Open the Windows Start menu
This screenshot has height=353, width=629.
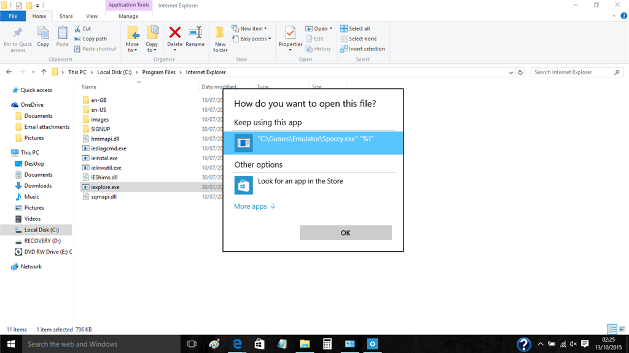pyautogui.click(x=11, y=344)
